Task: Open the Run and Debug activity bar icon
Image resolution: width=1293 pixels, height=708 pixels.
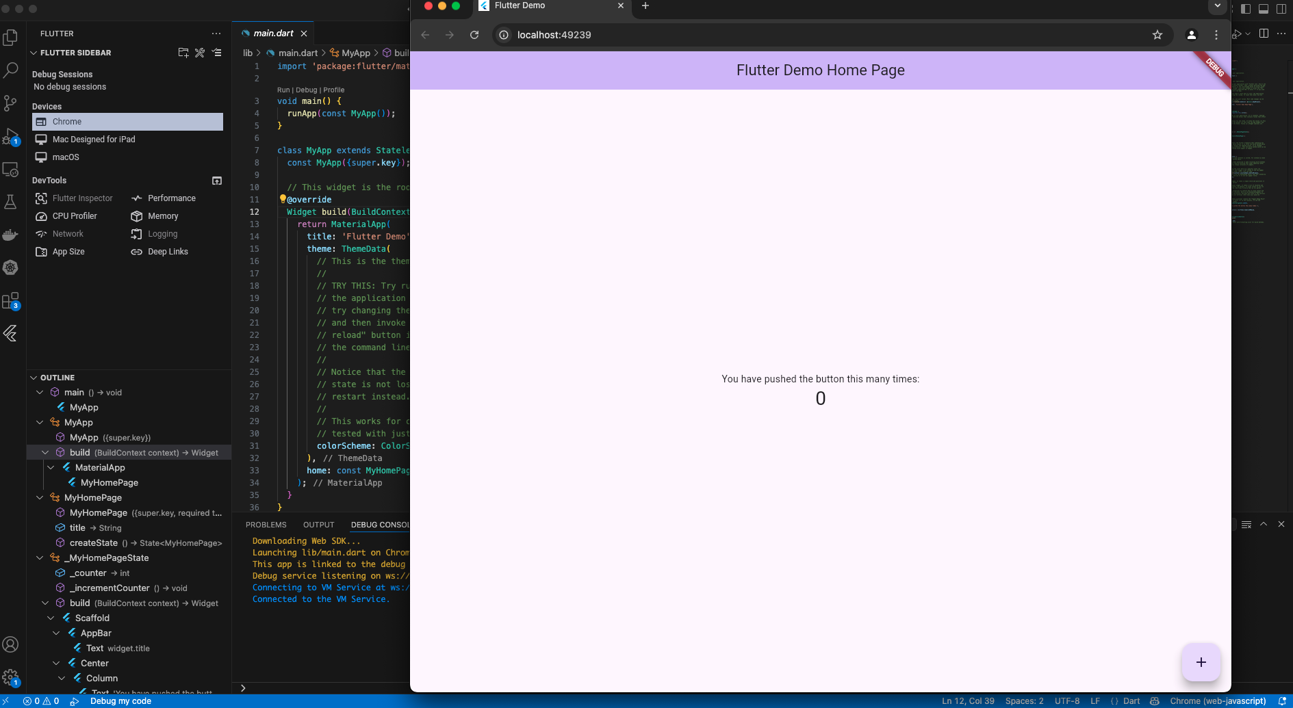Action: pyautogui.click(x=11, y=137)
